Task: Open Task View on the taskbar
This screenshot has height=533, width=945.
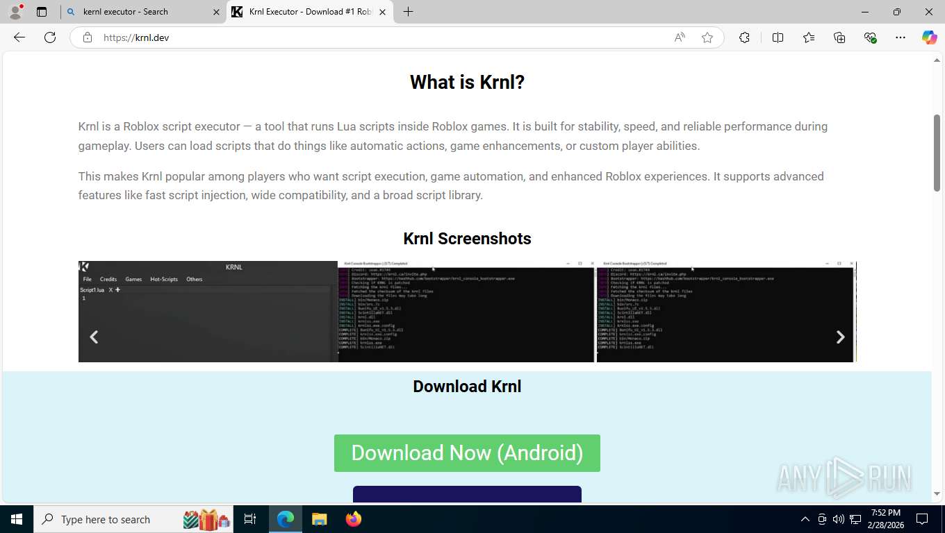Action: click(250, 519)
